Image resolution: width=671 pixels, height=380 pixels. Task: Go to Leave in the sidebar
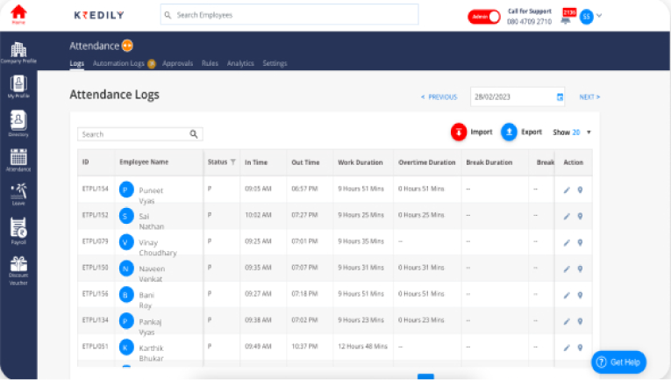(x=18, y=192)
